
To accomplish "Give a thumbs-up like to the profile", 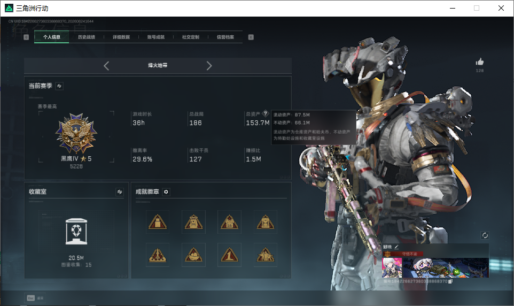I will coord(480,62).
